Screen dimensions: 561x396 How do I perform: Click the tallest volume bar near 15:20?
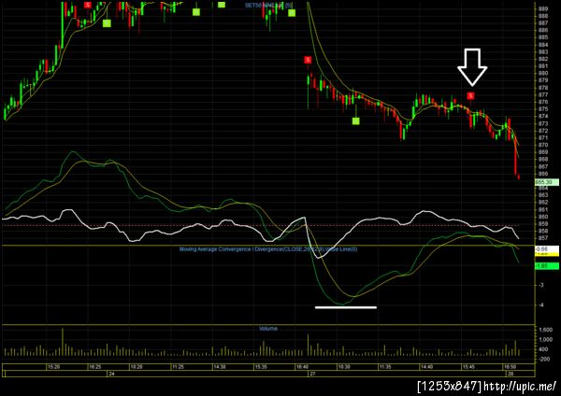pyautogui.click(x=63, y=342)
